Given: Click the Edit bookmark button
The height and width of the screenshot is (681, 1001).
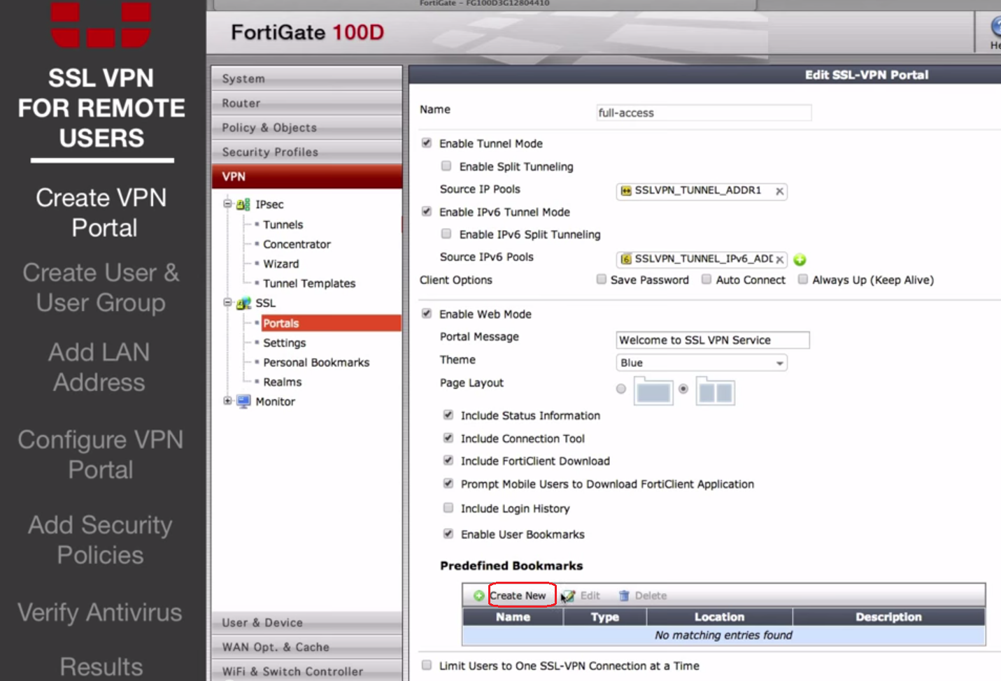Looking at the screenshot, I should [x=581, y=596].
